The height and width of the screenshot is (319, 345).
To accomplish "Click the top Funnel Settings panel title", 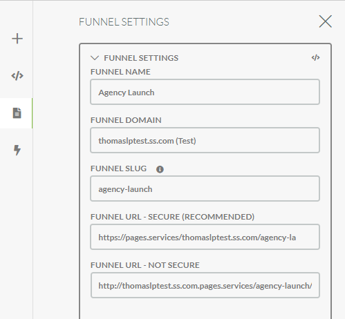I will [124, 22].
